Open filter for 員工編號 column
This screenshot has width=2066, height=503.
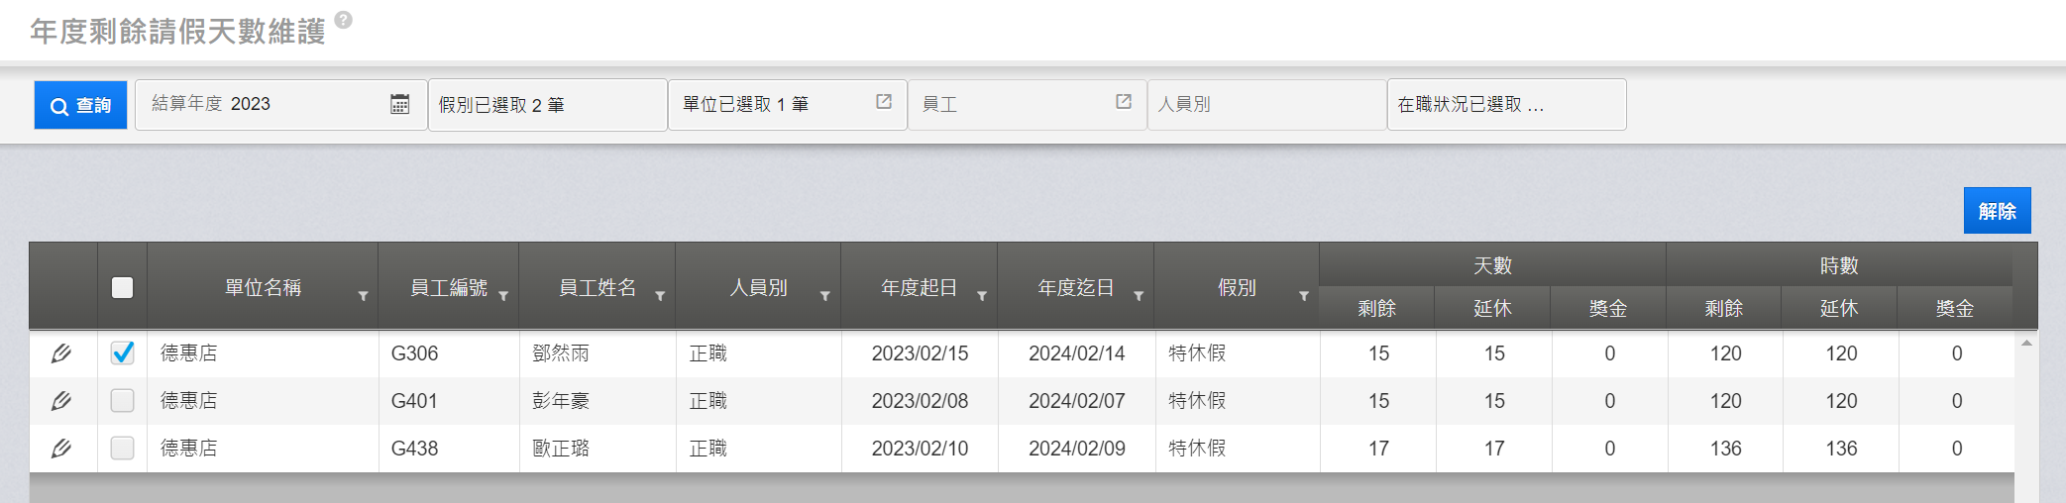pyautogui.click(x=503, y=296)
